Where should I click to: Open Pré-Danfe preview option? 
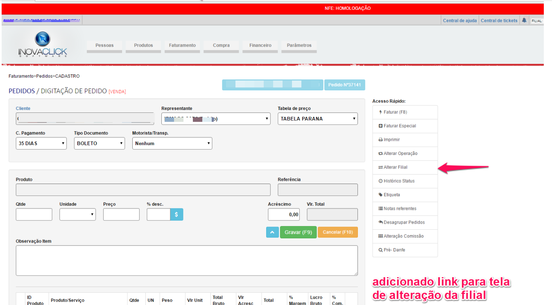405,250
